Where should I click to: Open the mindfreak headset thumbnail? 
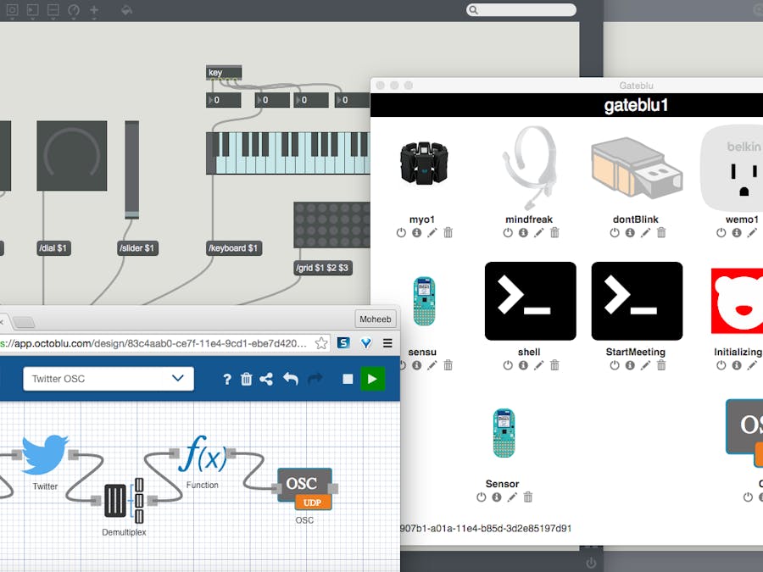point(529,167)
